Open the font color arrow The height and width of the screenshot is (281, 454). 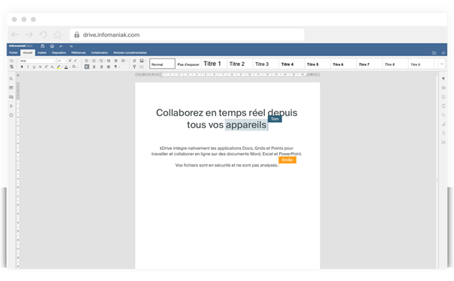(x=70, y=67)
